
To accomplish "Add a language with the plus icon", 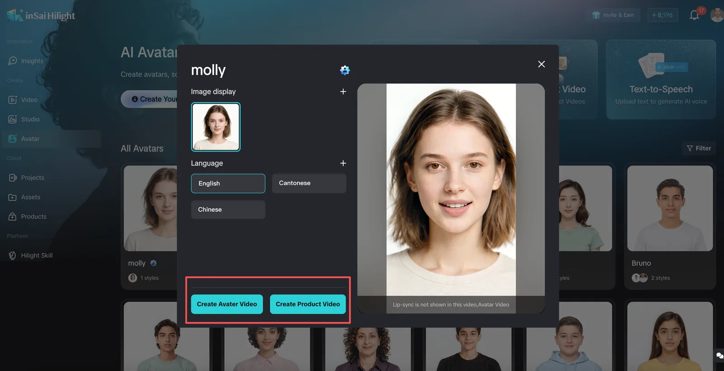I will coord(343,163).
